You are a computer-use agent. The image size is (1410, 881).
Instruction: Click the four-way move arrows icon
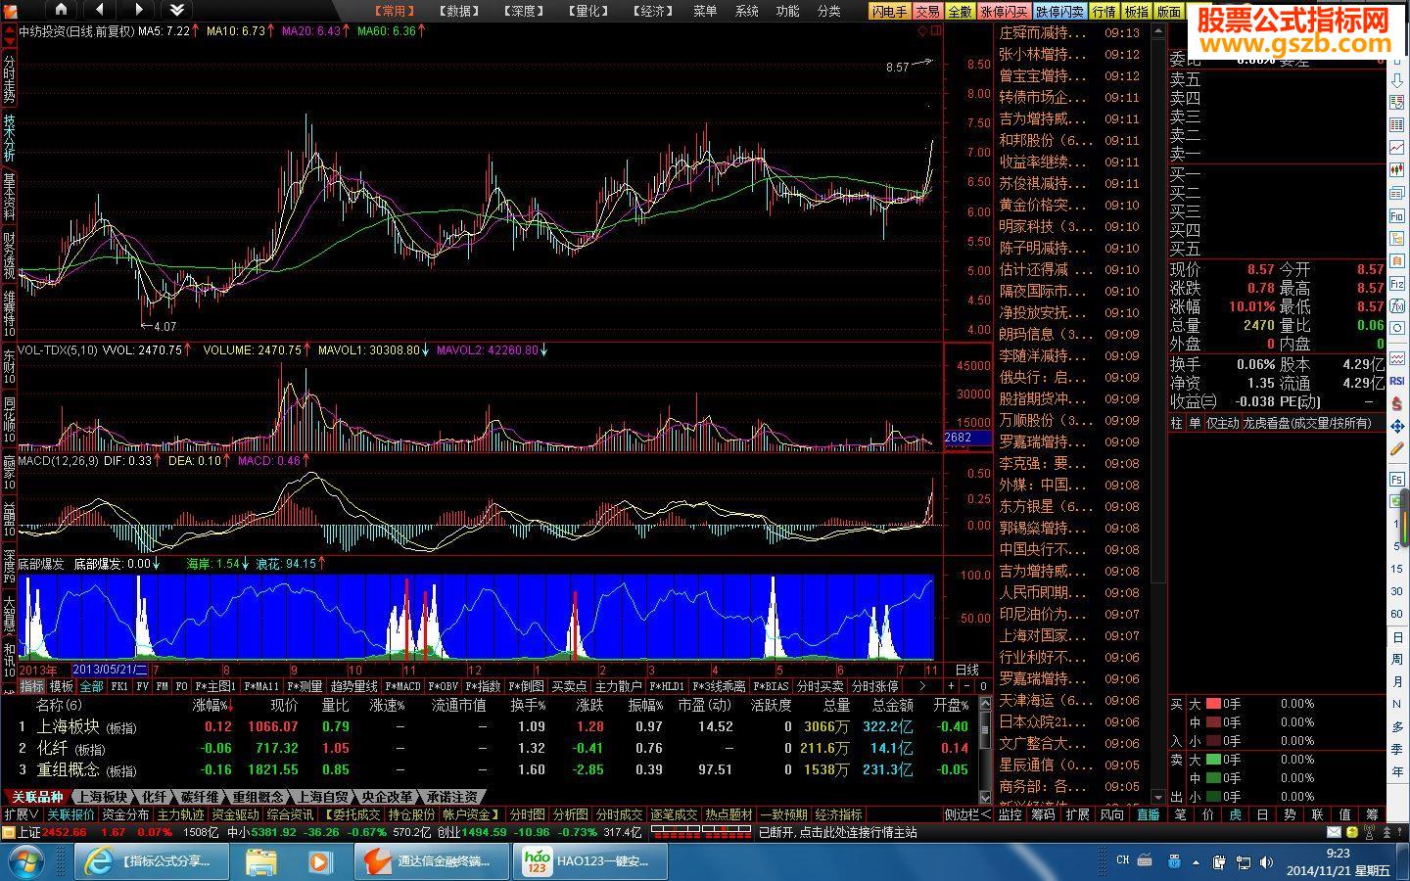pos(1397,427)
